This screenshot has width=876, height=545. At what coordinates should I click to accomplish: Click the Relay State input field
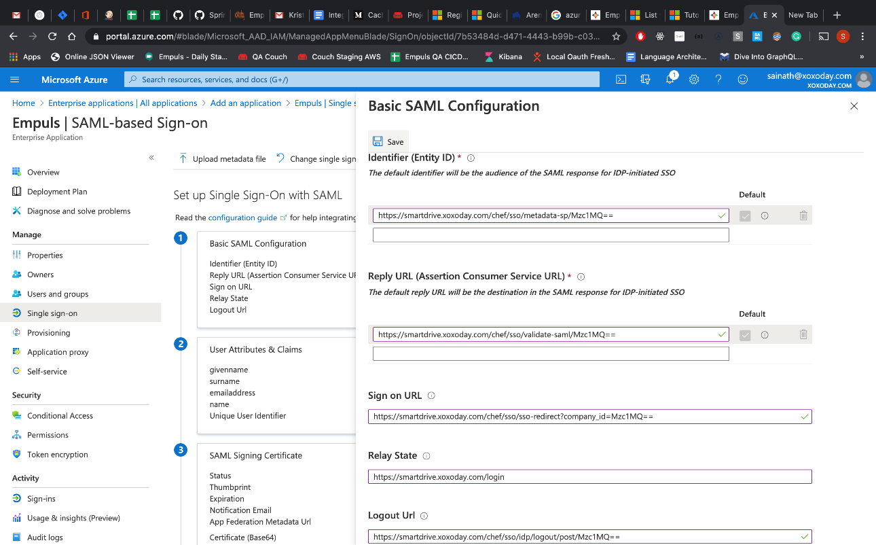(589, 476)
